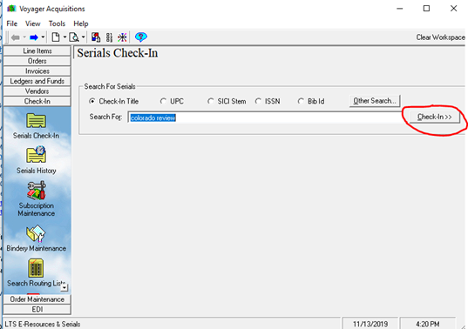Expand the Search icon dropdown arrow
Viewport: 468px width, 329px height.
click(84, 37)
